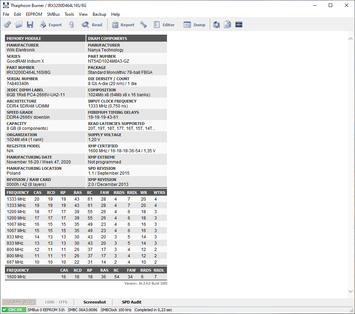The height and width of the screenshot is (314, 355).
Task: Open the SMBus menu
Action: click(x=53, y=14)
